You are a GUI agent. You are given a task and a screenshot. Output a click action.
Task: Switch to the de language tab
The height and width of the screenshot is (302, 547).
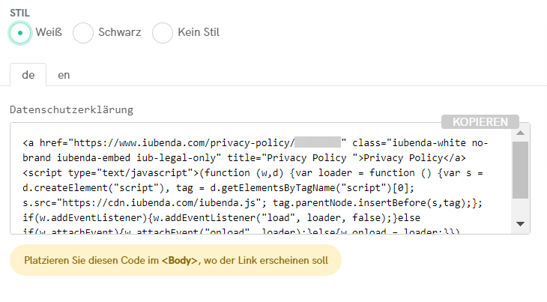pos(28,75)
